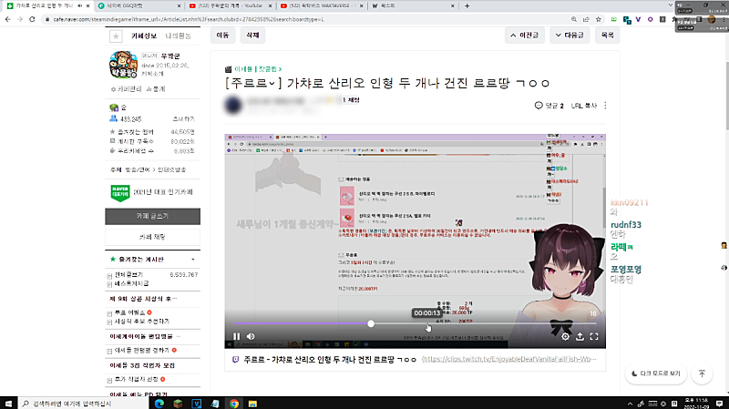Open File Explorer from taskbar
729x409 pixels.
[x=252, y=404]
